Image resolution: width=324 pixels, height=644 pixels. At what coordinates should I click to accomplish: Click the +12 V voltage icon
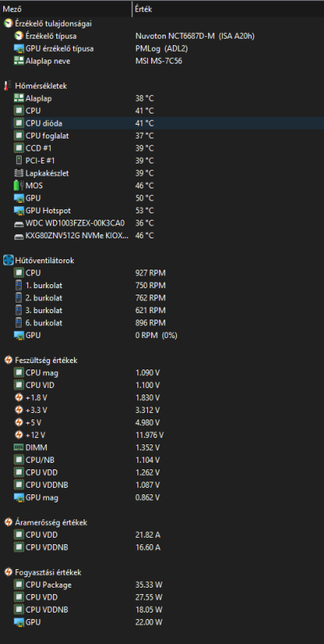tap(18, 435)
